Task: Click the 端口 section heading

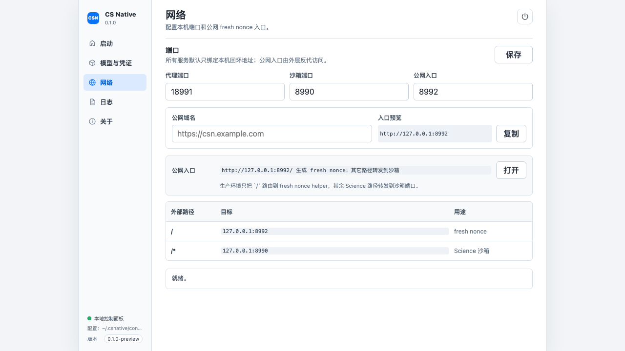Action: coord(172,51)
